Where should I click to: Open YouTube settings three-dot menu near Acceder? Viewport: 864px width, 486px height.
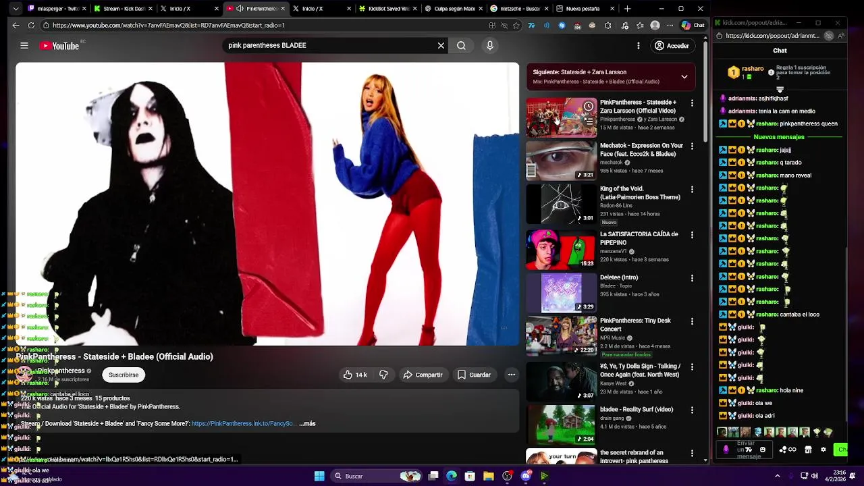tap(638, 46)
